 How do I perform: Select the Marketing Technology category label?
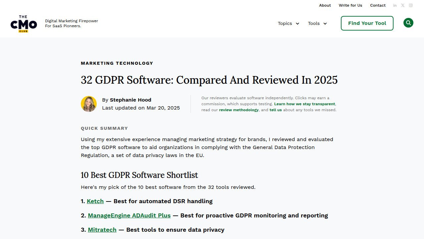click(117, 63)
